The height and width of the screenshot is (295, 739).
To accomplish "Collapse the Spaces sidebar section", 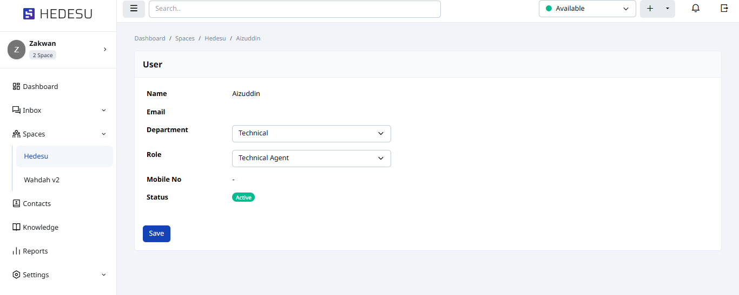I will pos(104,134).
